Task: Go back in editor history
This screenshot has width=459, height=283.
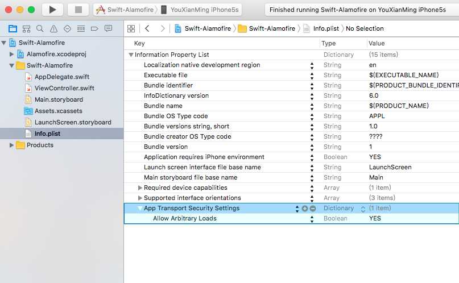Action: [x=147, y=28]
